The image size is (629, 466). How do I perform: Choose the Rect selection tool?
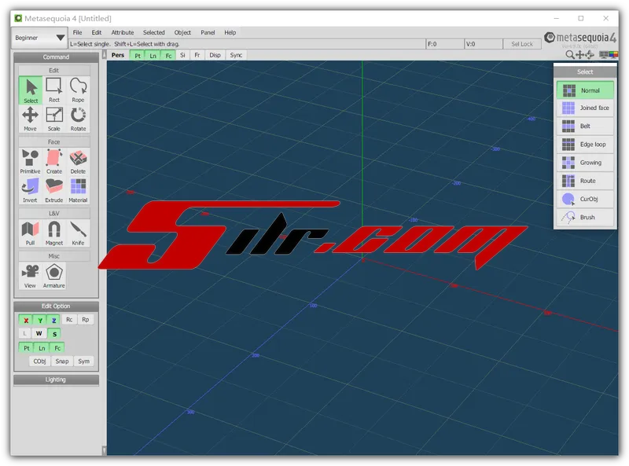click(54, 90)
